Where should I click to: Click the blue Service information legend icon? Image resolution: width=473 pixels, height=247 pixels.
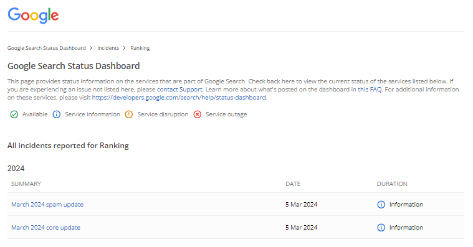[57, 114]
